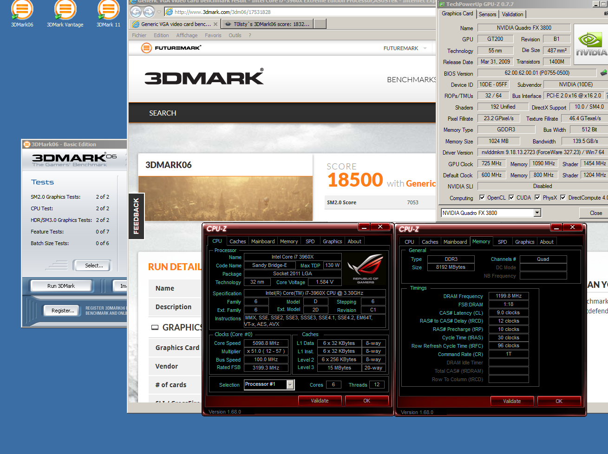Click OK in left CPU-Z window
This screenshot has height=454, width=608.
click(x=366, y=401)
